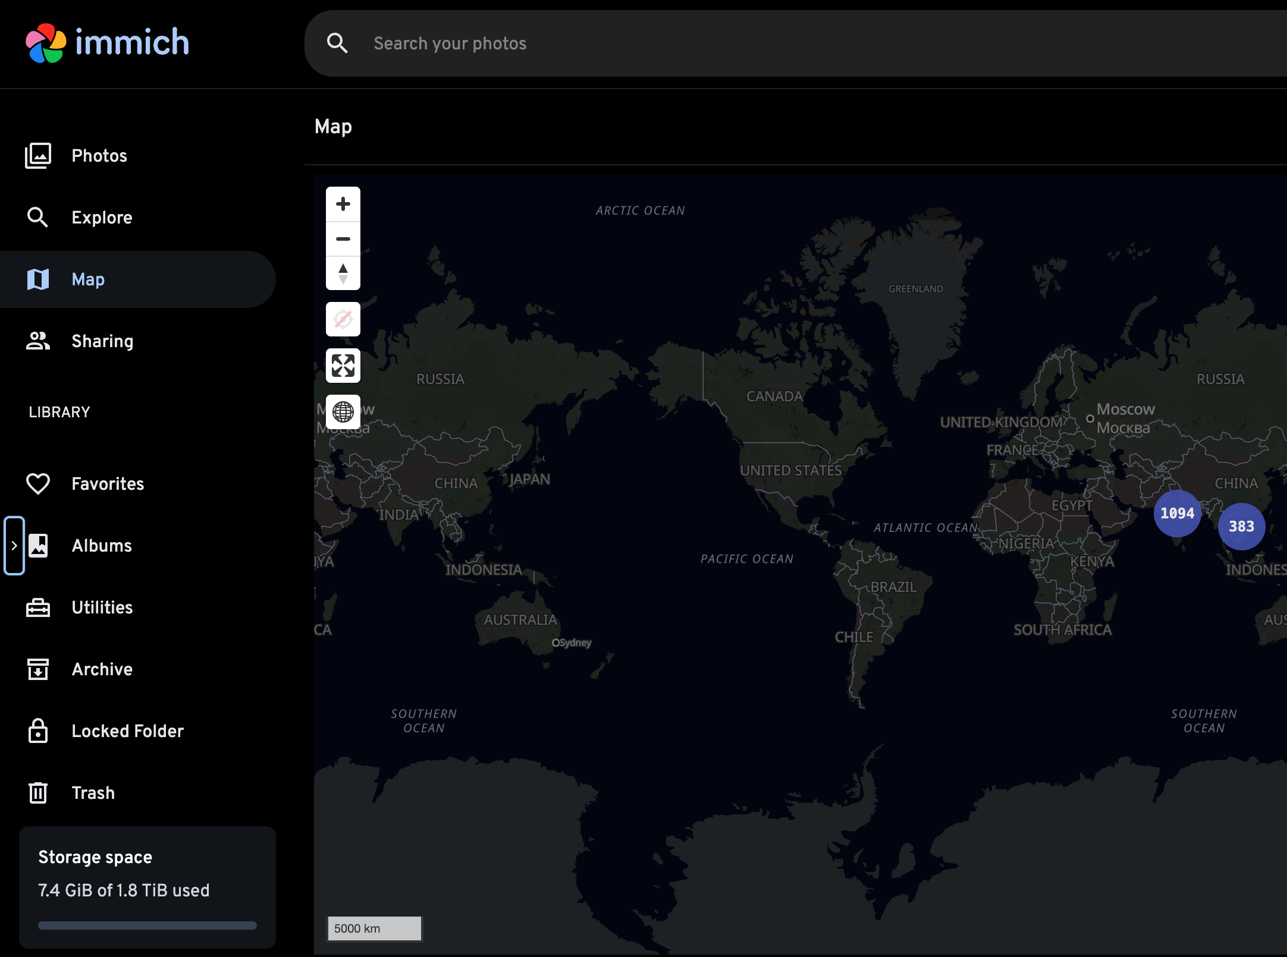The width and height of the screenshot is (1287, 957).
Task: Click the JAPAN map label
Action: click(x=530, y=480)
